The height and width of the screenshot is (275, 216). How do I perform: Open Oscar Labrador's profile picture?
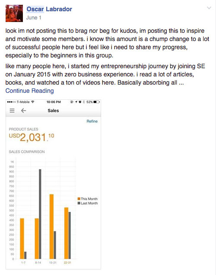[x=14, y=13]
